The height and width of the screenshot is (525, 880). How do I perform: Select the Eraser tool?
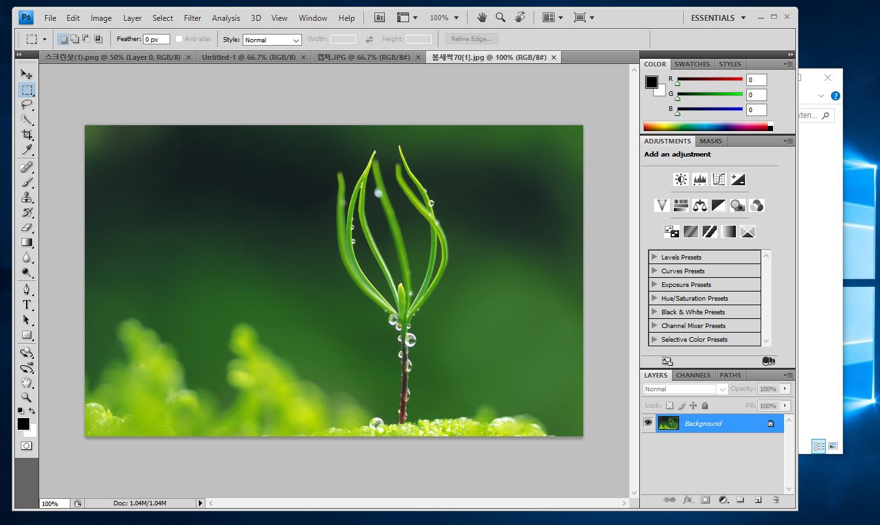[x=27, y=228]
